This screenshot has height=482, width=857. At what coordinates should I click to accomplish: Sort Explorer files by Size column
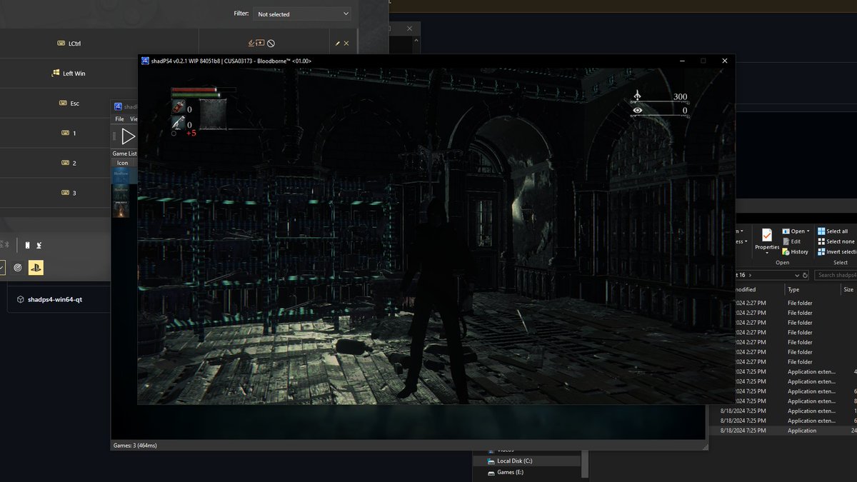pyautogui.click(x=848, y=290)
